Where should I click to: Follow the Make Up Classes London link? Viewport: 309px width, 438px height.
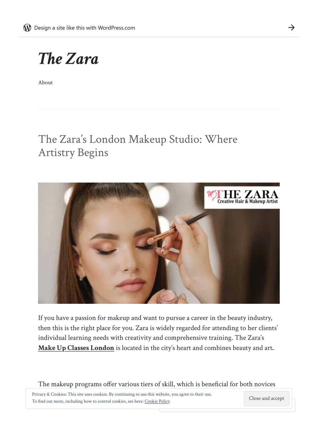click(x=76, y=348)
